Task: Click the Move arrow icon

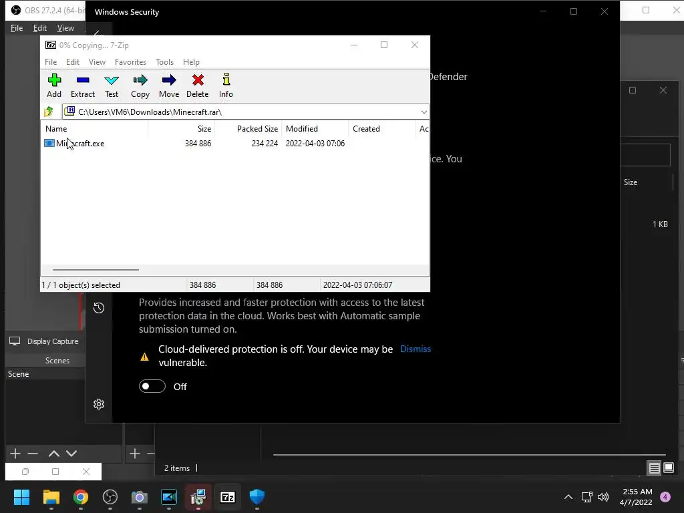Action: point(169,86)
